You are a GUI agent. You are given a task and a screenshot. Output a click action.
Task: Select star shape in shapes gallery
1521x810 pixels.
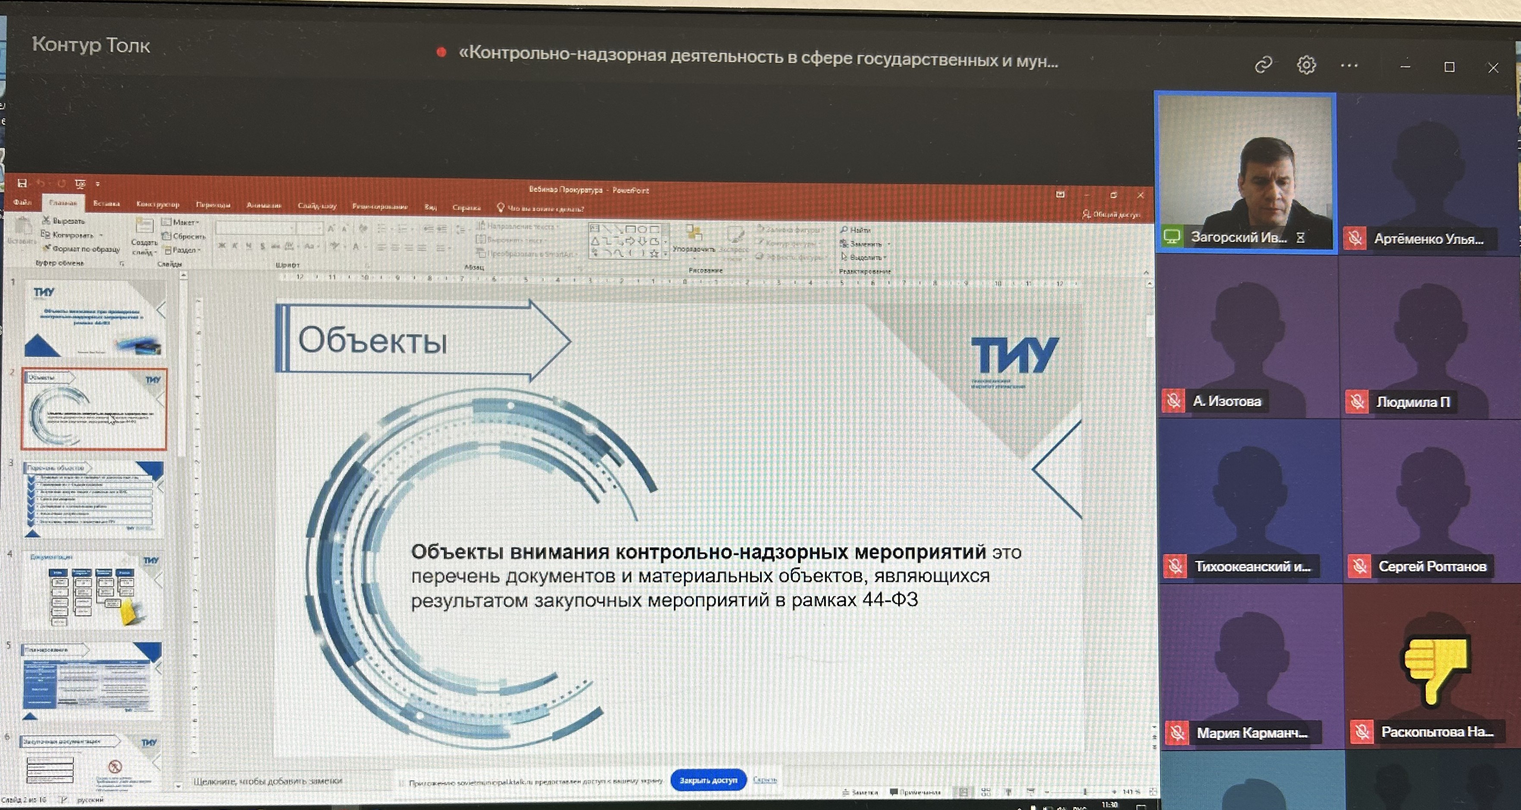(654, 253)
